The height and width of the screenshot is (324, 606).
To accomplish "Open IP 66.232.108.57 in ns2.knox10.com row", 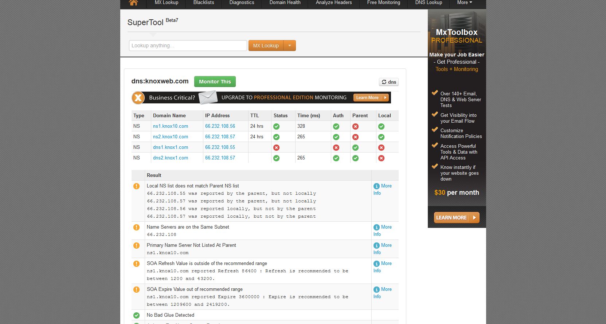I will [x=220, y=137].
